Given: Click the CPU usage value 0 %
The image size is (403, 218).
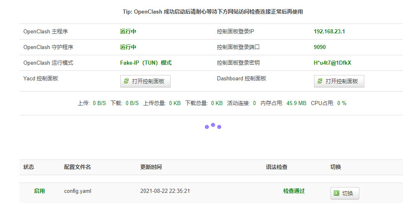Looking at the screenshot, I should (342, 103).
